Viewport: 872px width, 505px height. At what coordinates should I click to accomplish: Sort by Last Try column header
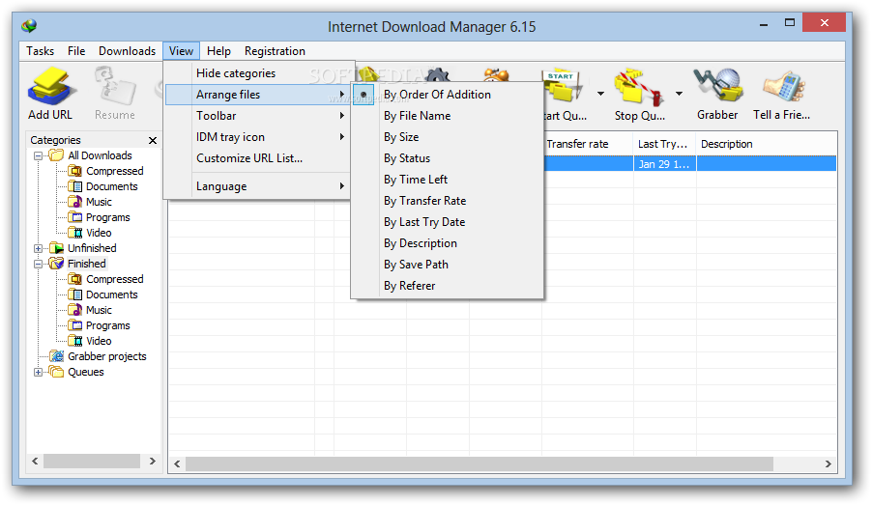(664, 144)
